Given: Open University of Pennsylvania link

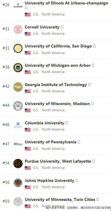Looking at the screenshot, I should [50, 142].
